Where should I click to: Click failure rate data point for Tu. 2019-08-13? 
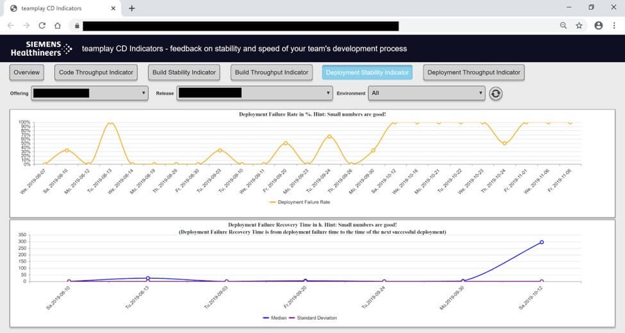pyautogui.click(x=111, y=123)
